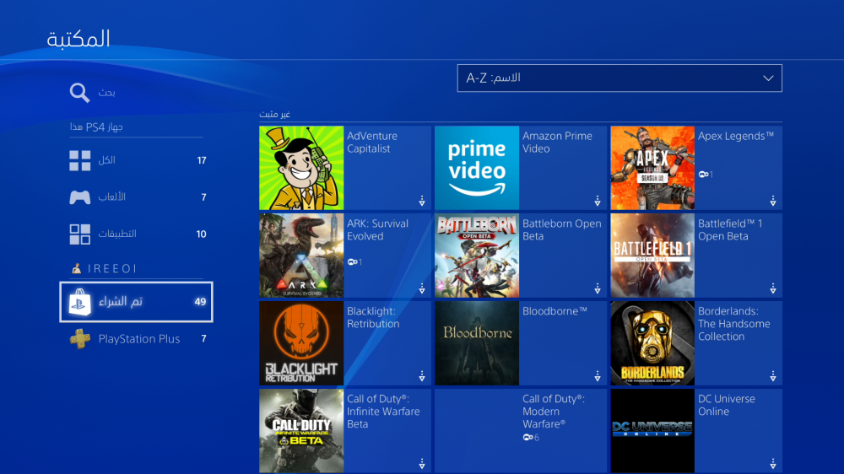844x474 pixels.
Task: Select the التطبيقات applications icon
Action: pos(79,234)
